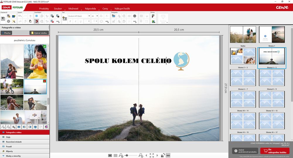293x158 pixels.
Task: Open the Produkty menu
Action: click(x=44, y=8)
